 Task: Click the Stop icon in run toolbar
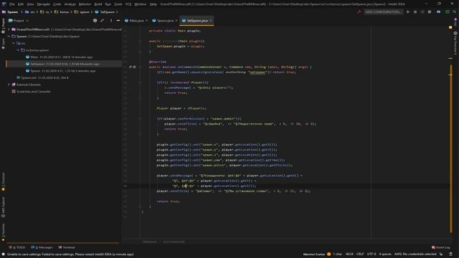[430, 12]
